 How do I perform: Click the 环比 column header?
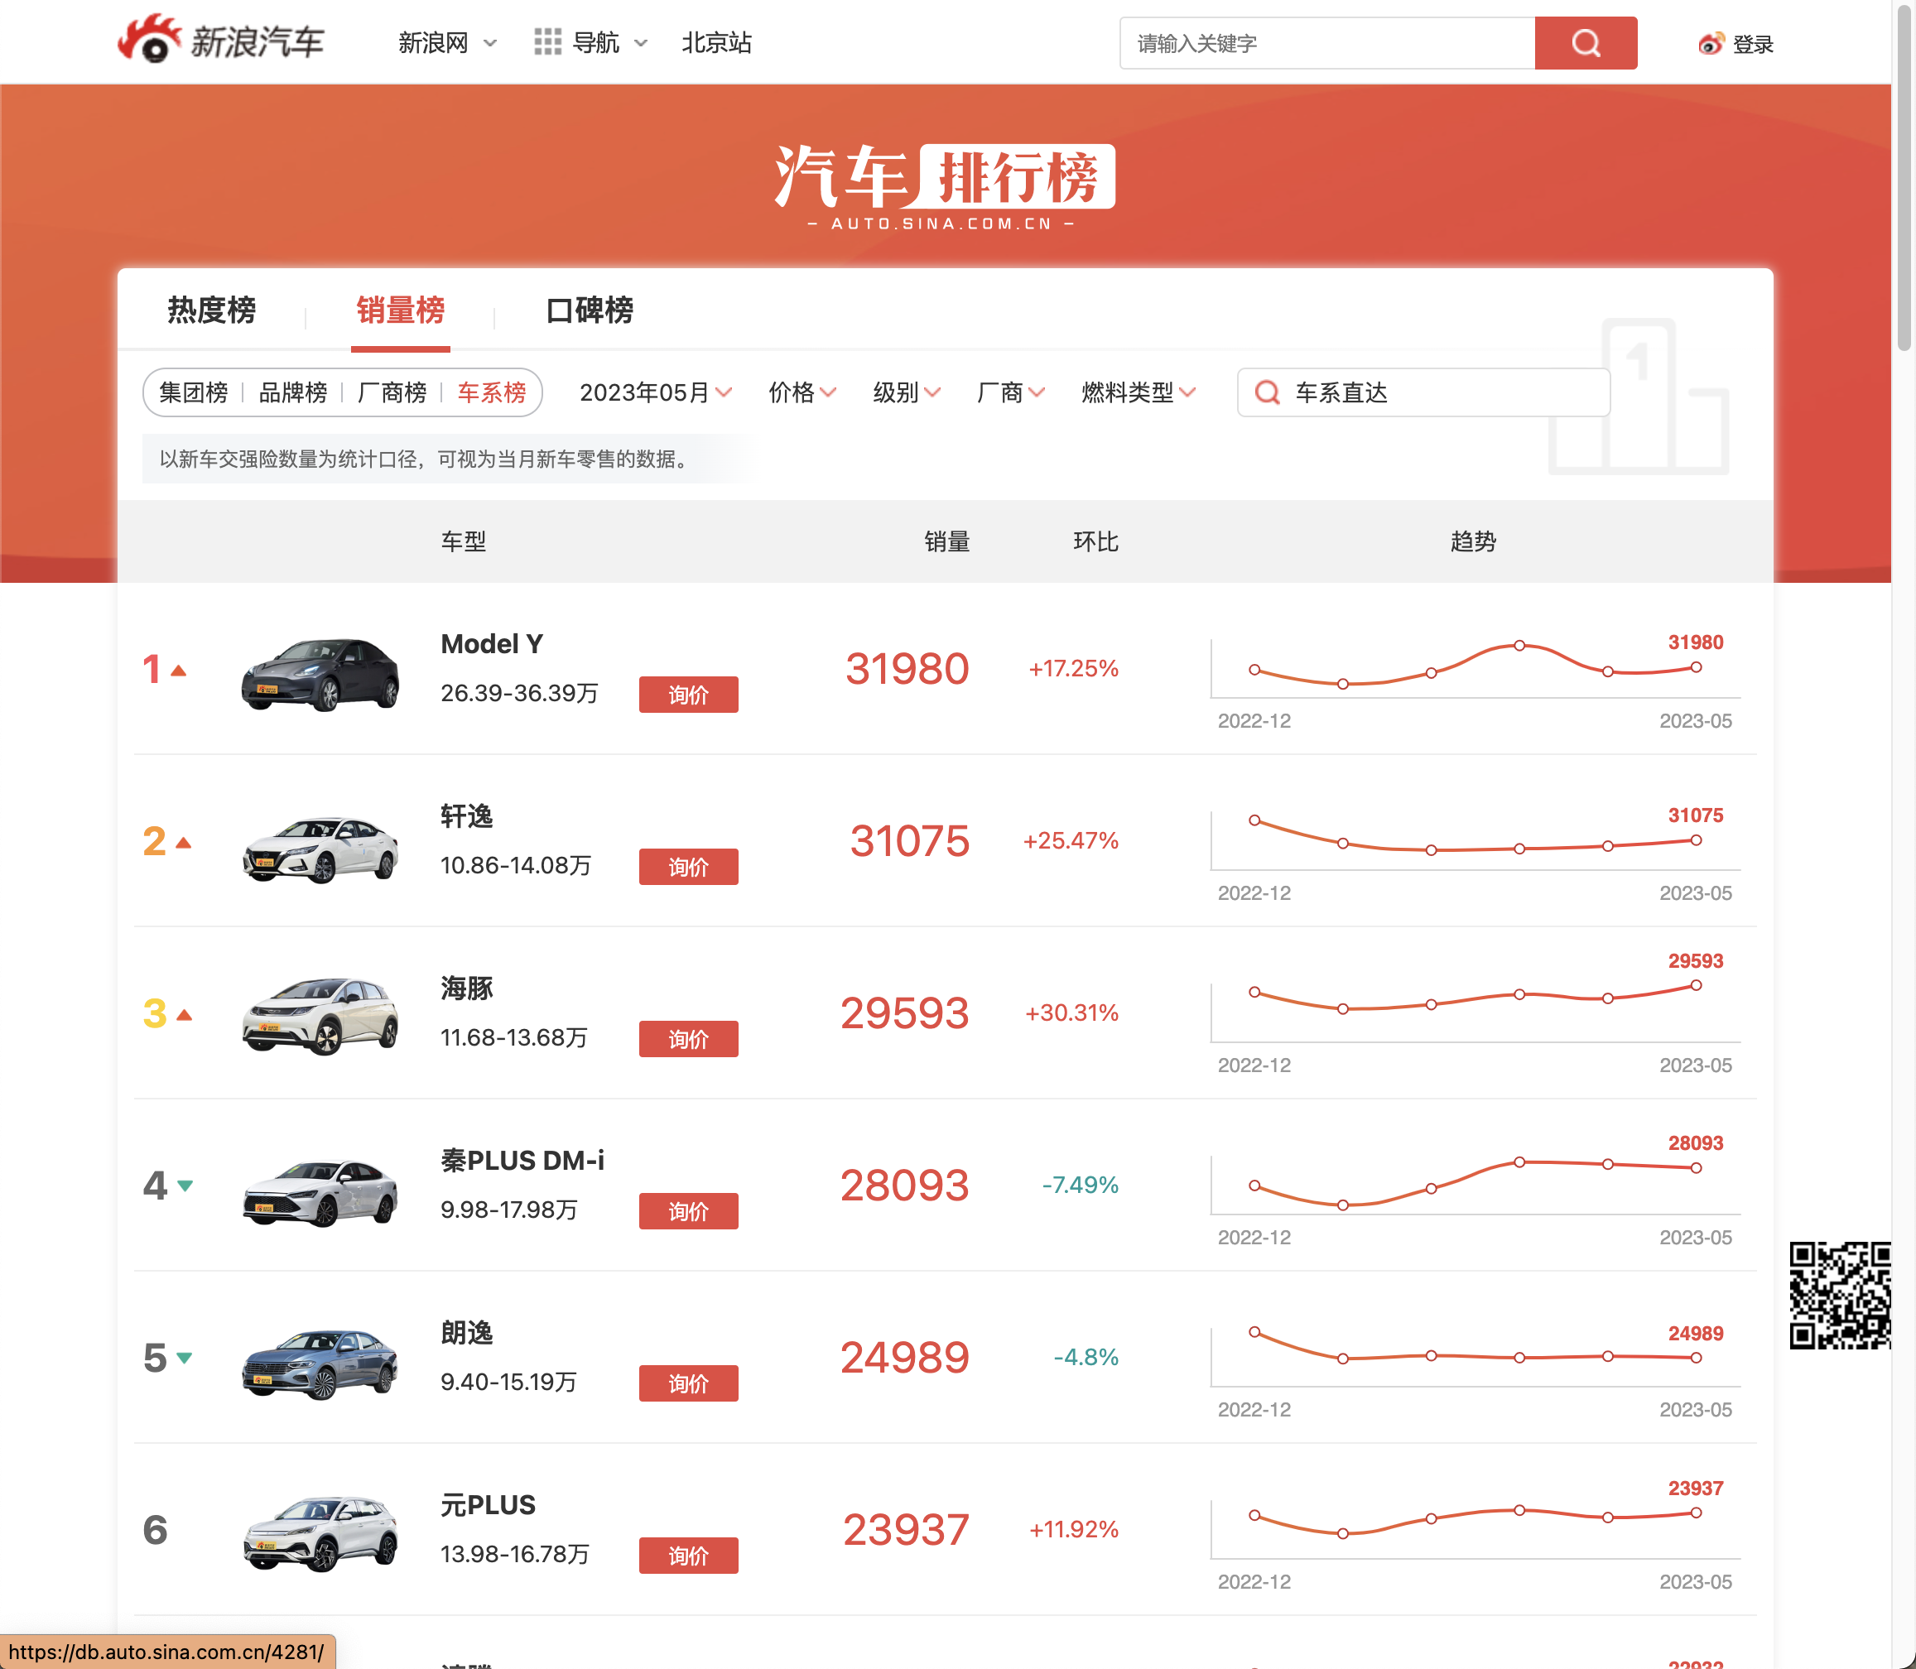click(1095, 541)
